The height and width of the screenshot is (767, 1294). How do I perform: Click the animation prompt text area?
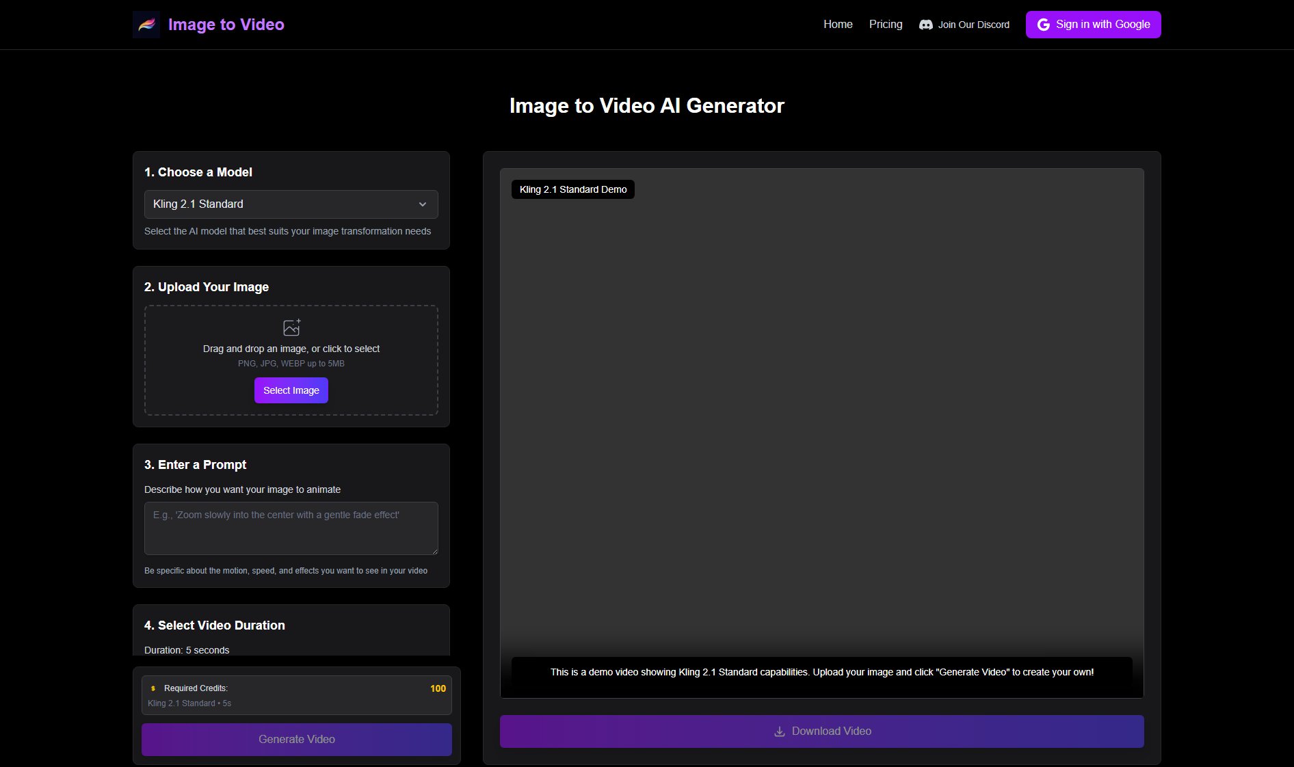click(291, 528)
